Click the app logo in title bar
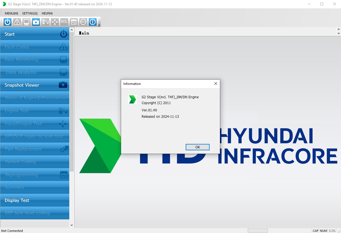 coord(4,4)
